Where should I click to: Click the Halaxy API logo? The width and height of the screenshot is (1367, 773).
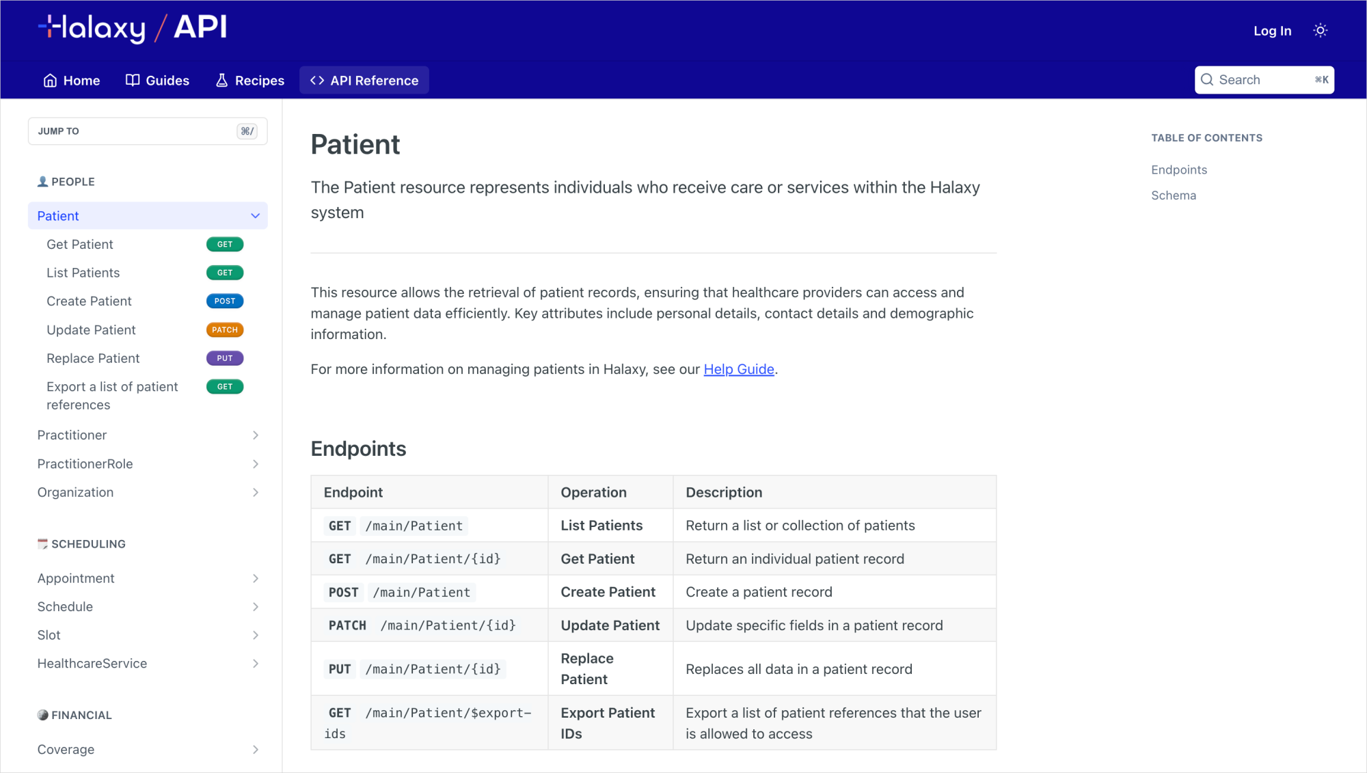(132, 28)
